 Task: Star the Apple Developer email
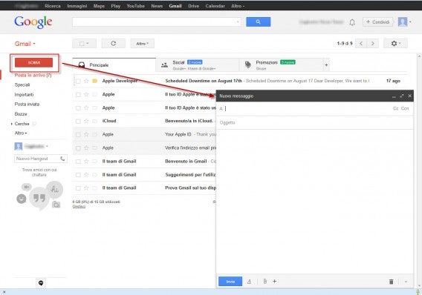(x=86, y=81)
